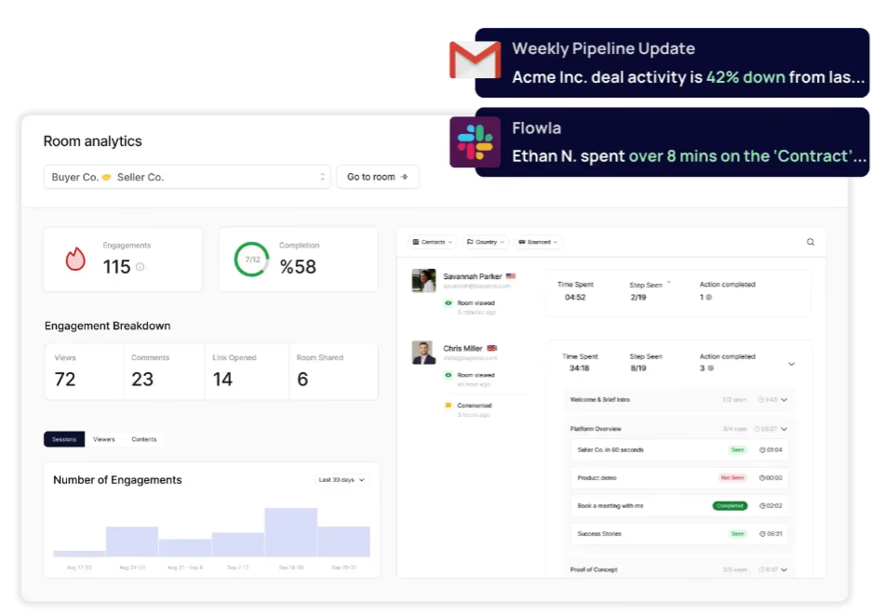This screenshot has width=871, height=615.
Task: Open the Last 30 days range dropdown
Action: tap(342, 479)
